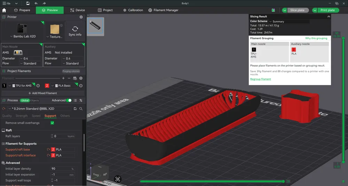Add a filament with the plus icon
This screenshot has height=186, width=348.
[x=63, y=78]
